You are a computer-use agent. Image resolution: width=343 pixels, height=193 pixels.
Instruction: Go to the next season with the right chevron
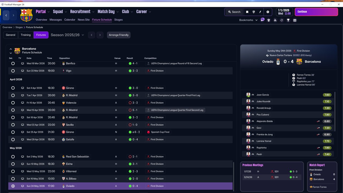[x=100, y=35]
